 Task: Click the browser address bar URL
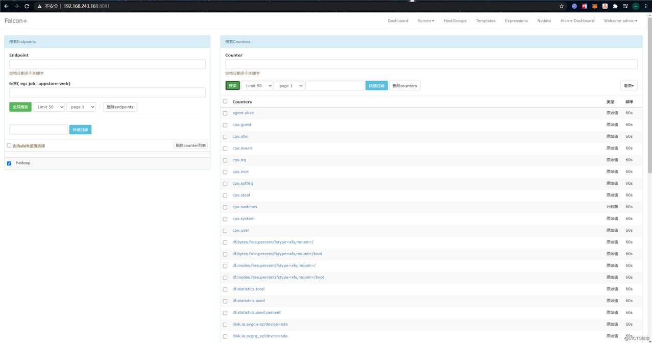pyautogui.click(x=86, y=6)
